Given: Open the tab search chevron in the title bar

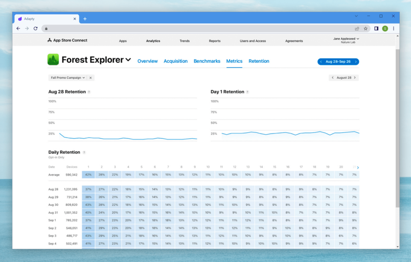Looking at the screenshot, I should pos(356,16).
